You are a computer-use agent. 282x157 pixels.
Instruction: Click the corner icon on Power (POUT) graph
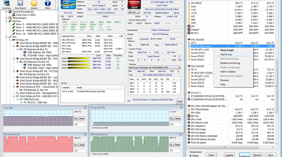181,107
